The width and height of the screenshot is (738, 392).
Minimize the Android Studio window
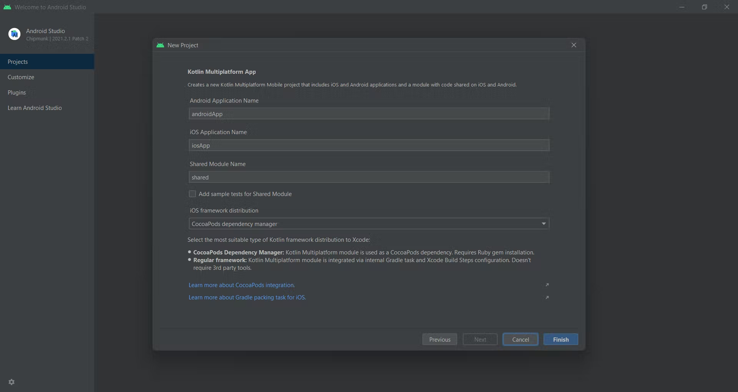682,7
